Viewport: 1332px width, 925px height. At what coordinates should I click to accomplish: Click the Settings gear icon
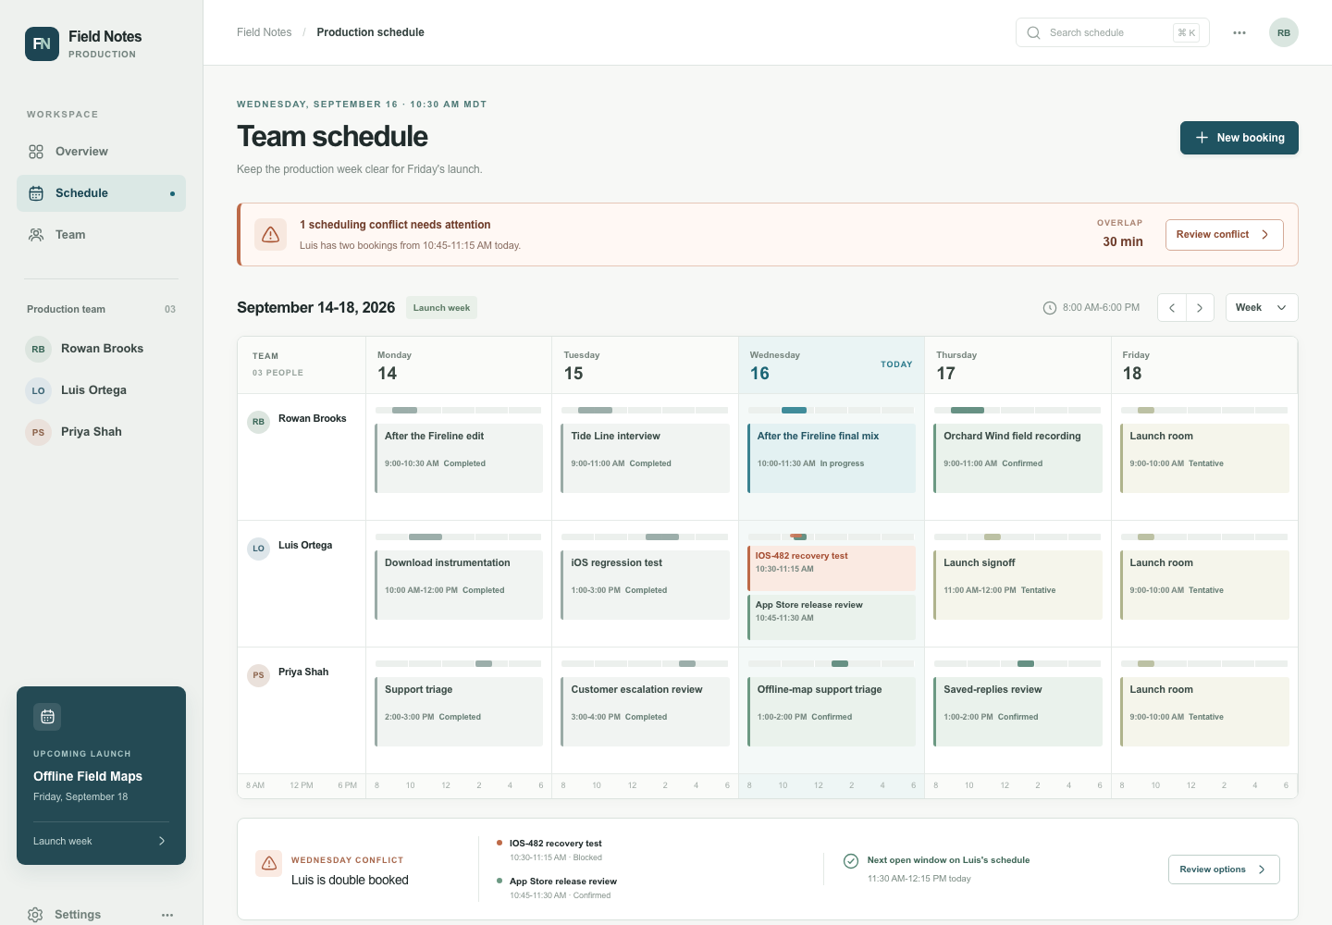(x=35, y=915)
